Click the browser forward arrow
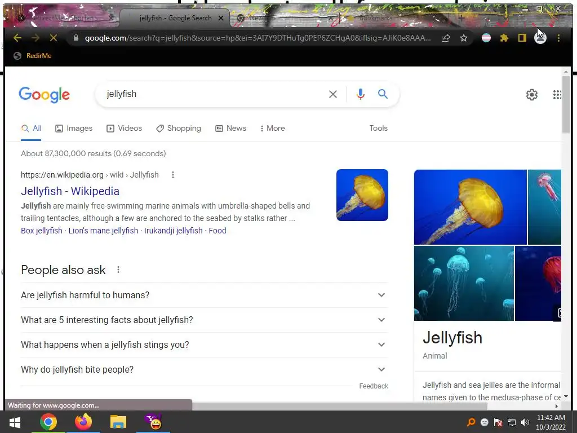 (35, 38)
